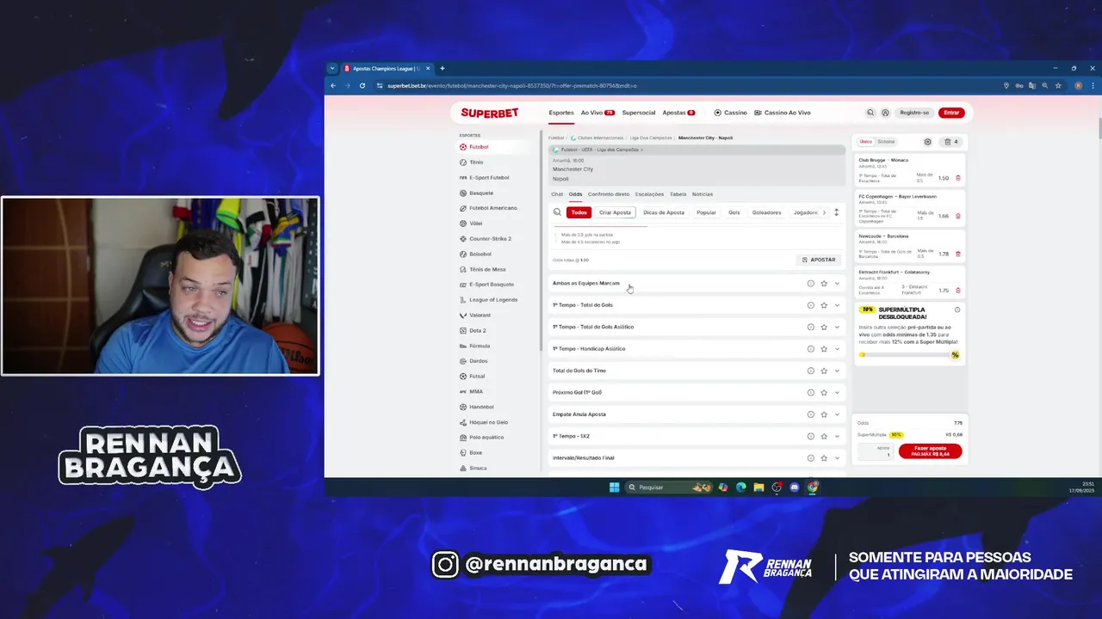
Task: Remove Newcastle - Barcelona bet
Action: (958, 254)
